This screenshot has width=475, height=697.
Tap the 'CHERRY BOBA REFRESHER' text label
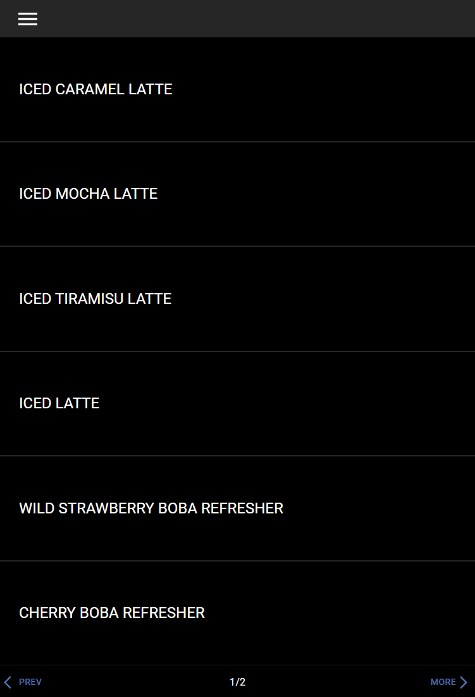(112, 613)
